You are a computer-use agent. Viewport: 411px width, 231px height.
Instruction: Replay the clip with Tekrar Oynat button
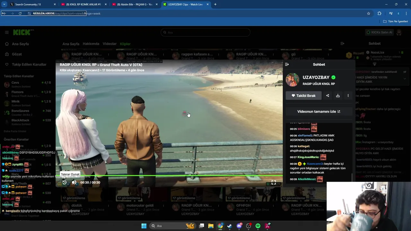click(64, 182)
